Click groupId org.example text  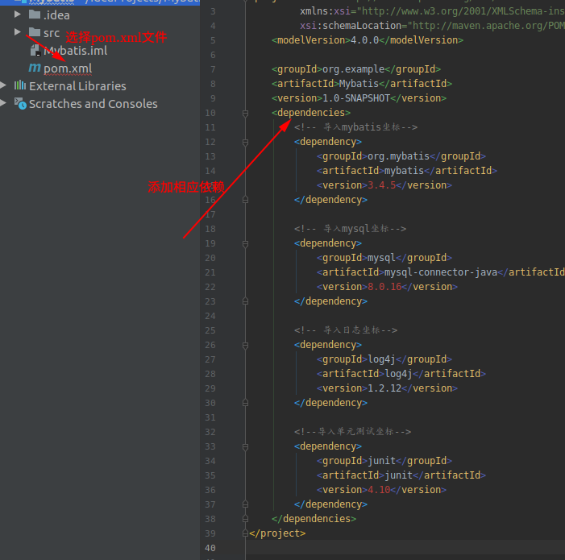[x=354, y=69]
